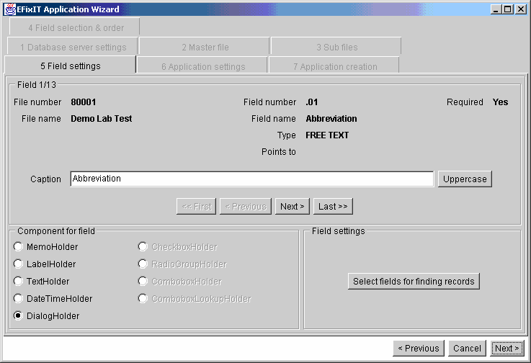Choose LabelHolder as field component
531x363 pixels.
tap(19, 264)
